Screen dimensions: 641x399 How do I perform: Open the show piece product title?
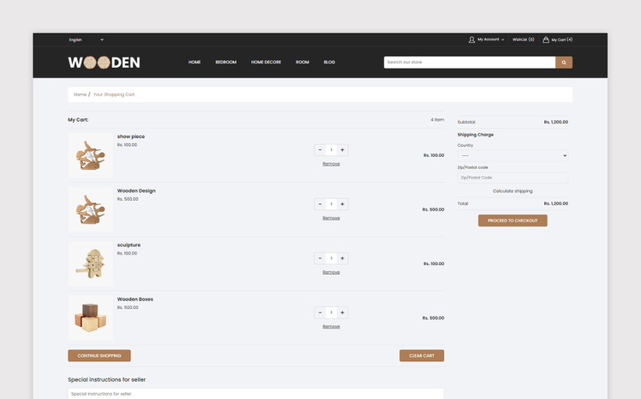point(131,136)
